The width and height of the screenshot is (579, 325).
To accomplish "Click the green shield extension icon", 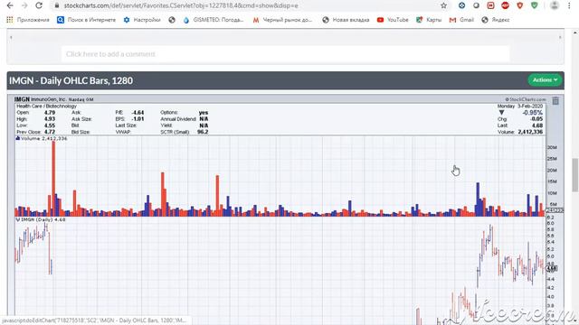I will [x=535, y=5].
